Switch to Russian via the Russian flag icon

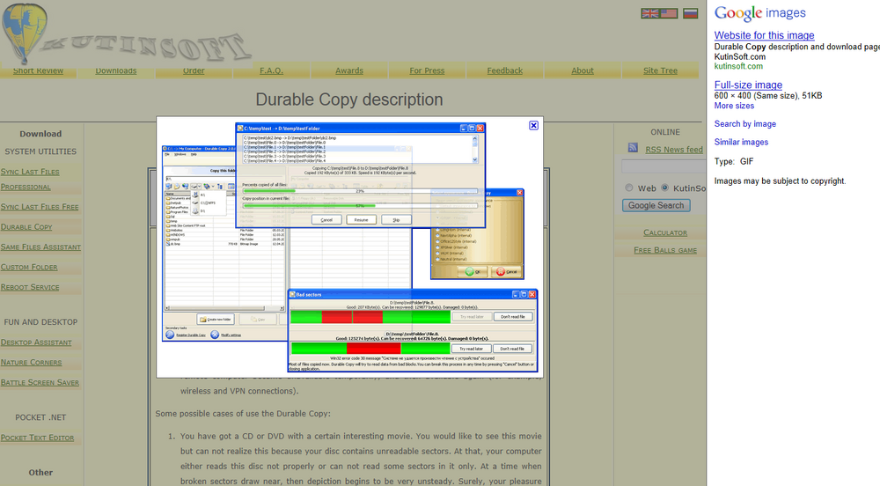(690, 13)
